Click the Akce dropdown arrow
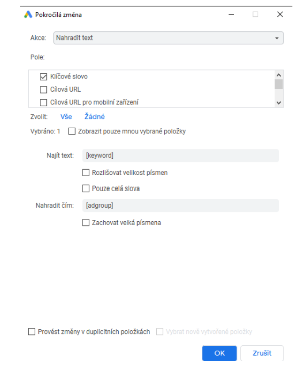Viewport: 306px width, 365px height. (277, 38)
